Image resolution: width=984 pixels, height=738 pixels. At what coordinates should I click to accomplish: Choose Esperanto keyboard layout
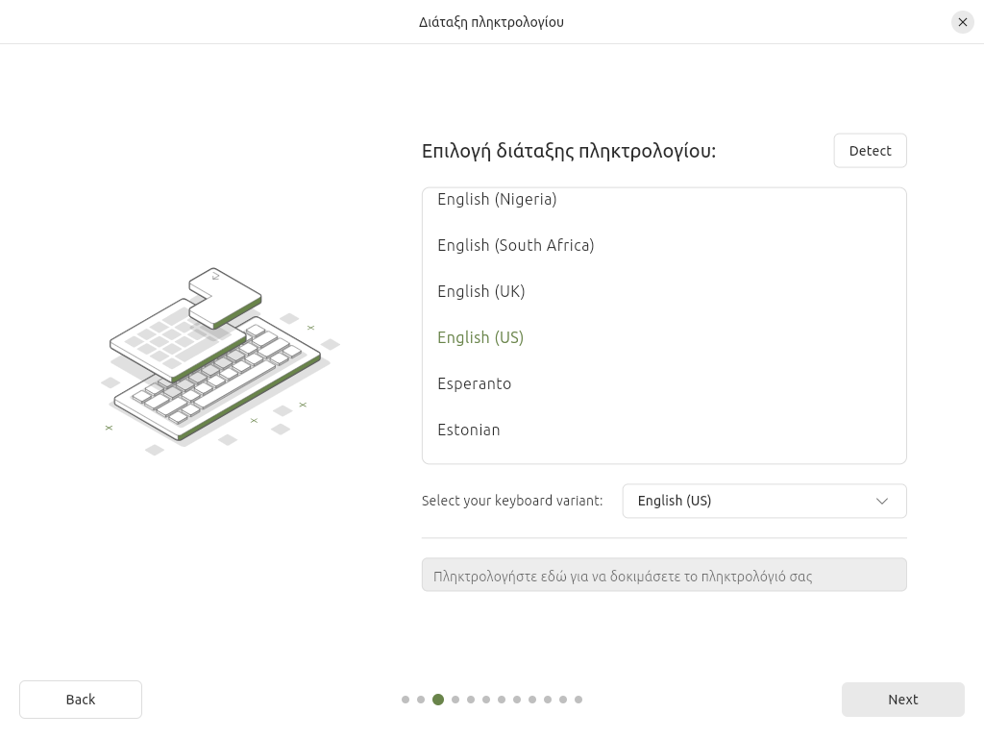475,383
